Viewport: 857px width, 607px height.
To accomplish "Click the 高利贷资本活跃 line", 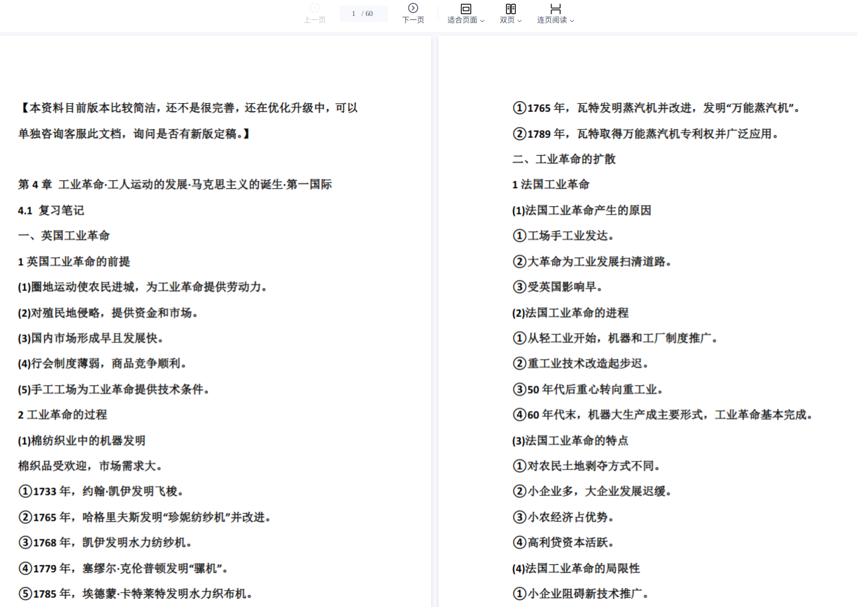I will [563, 543].
